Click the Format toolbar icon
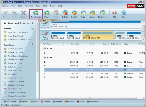This screenshot has height=107, width=146. coord(74,14)
